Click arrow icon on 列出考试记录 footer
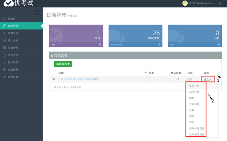 coord(159,45)
